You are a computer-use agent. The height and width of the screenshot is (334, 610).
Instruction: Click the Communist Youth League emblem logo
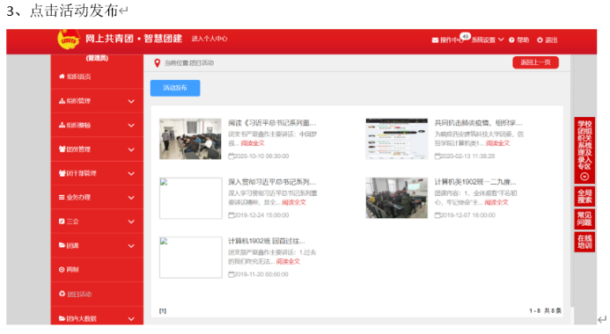tap(69, 40)
